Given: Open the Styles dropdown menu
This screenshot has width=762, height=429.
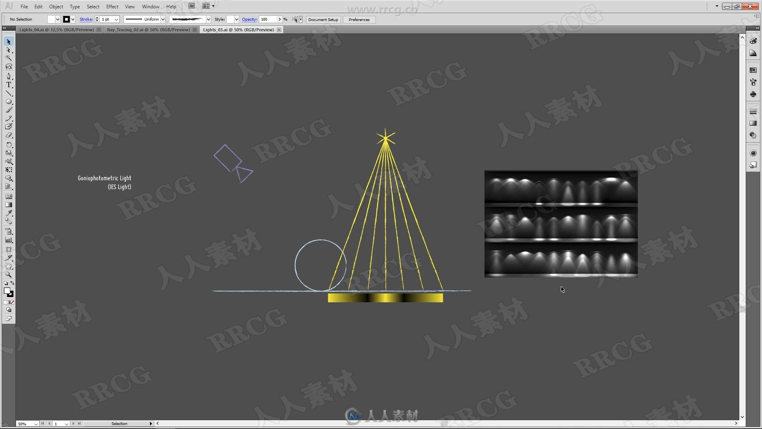Looking at the screenshot, I should [x=236, y=19].
